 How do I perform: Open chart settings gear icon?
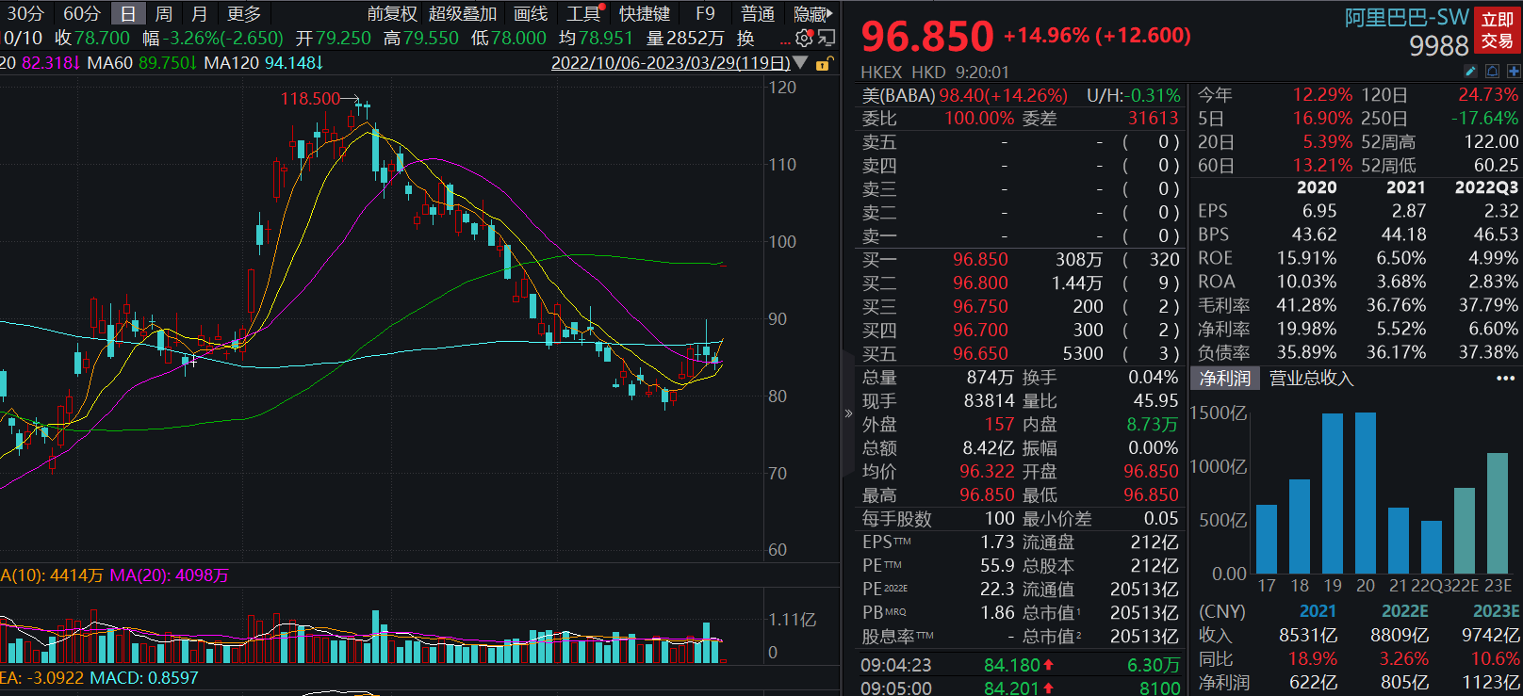pos(804,38)
